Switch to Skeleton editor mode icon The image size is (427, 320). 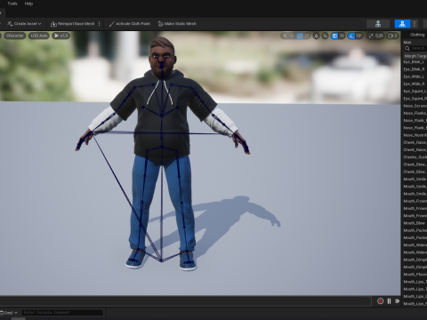[x=378, y=24]
